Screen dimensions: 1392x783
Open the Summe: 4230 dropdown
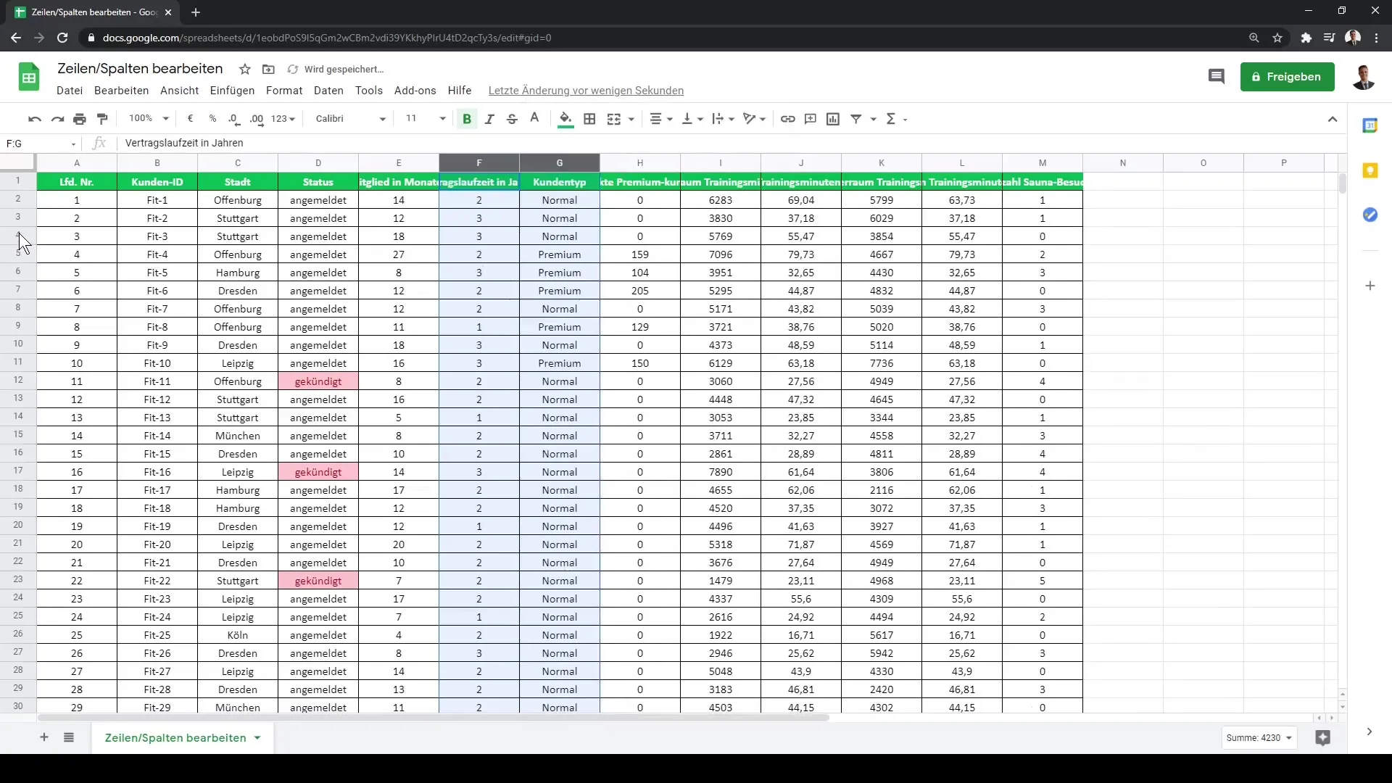tap(1259, 738)
